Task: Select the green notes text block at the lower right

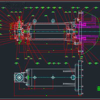Action: coord(98,88)
